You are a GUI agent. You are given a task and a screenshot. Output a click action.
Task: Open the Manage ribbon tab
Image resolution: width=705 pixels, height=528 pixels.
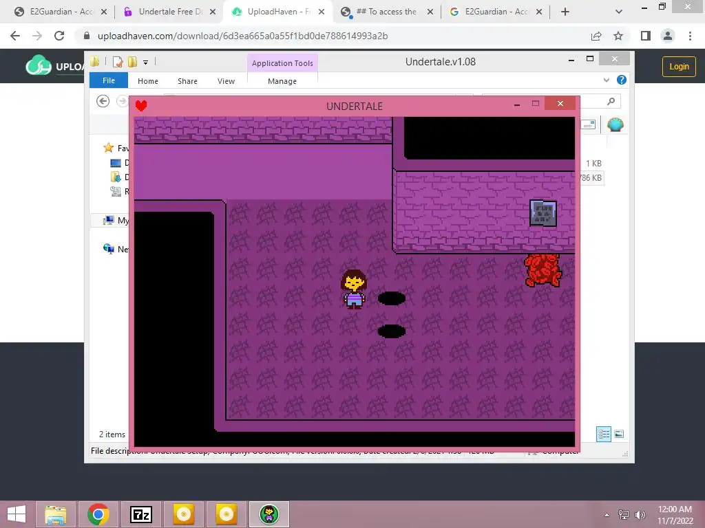[x=282, y=81]
